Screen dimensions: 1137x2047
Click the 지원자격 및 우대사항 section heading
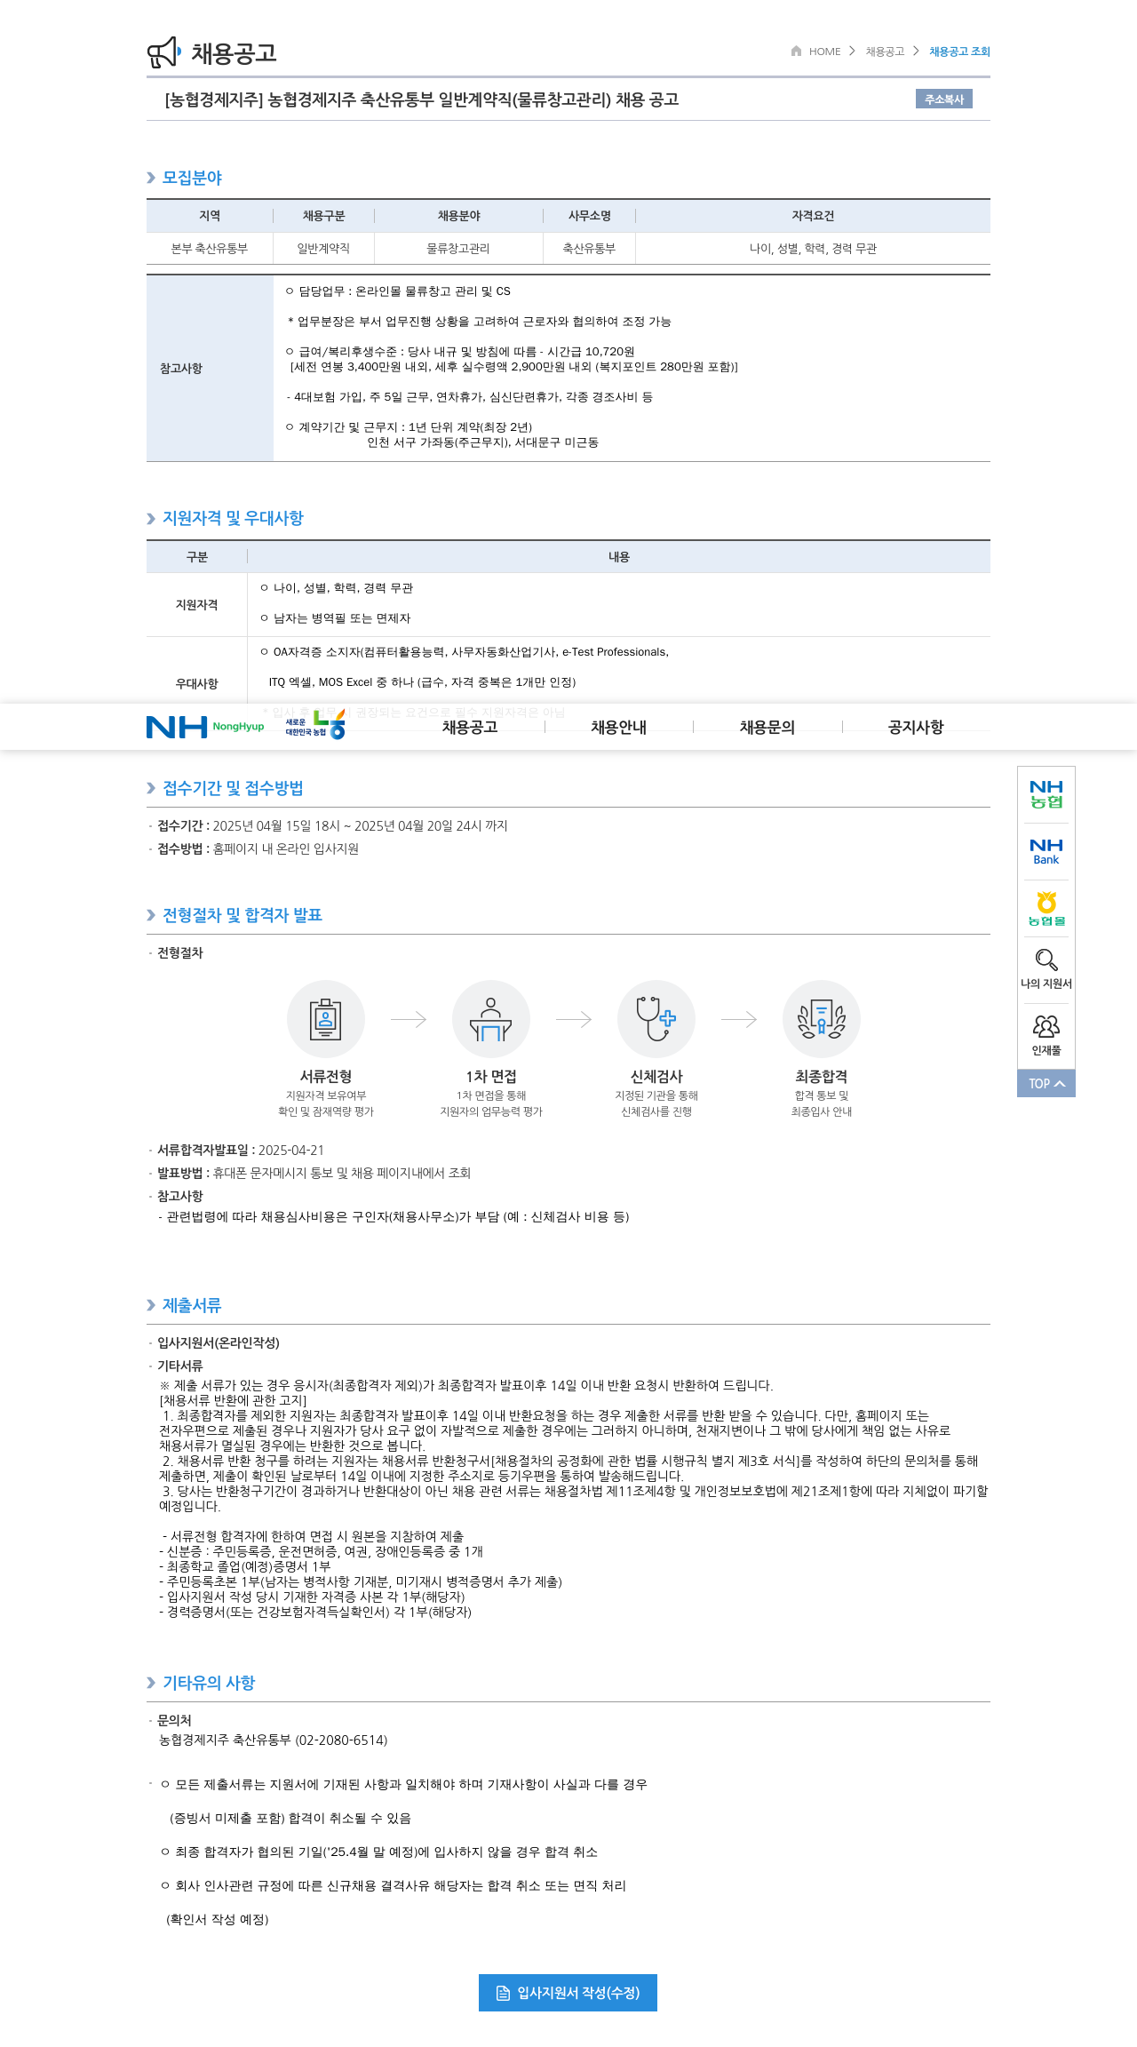pos(233,518)
